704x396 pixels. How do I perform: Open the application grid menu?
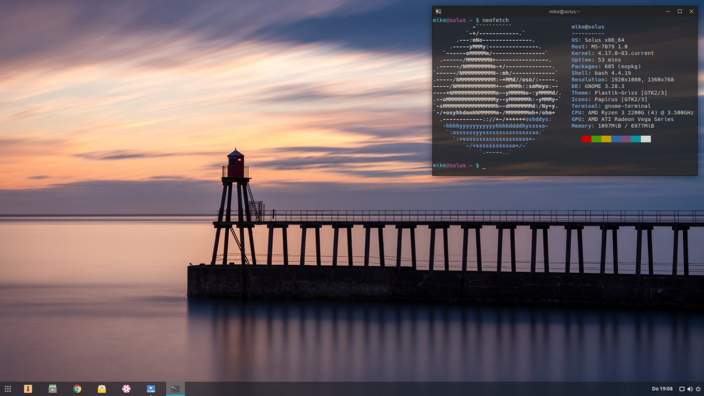(x=8, y=389)
